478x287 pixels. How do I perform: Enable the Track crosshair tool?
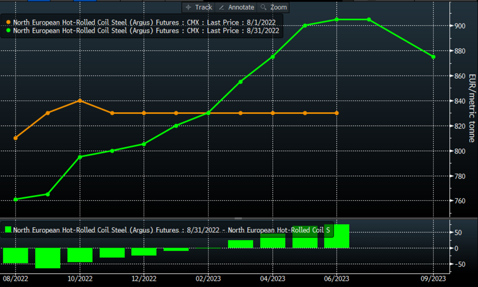[199, 7]
